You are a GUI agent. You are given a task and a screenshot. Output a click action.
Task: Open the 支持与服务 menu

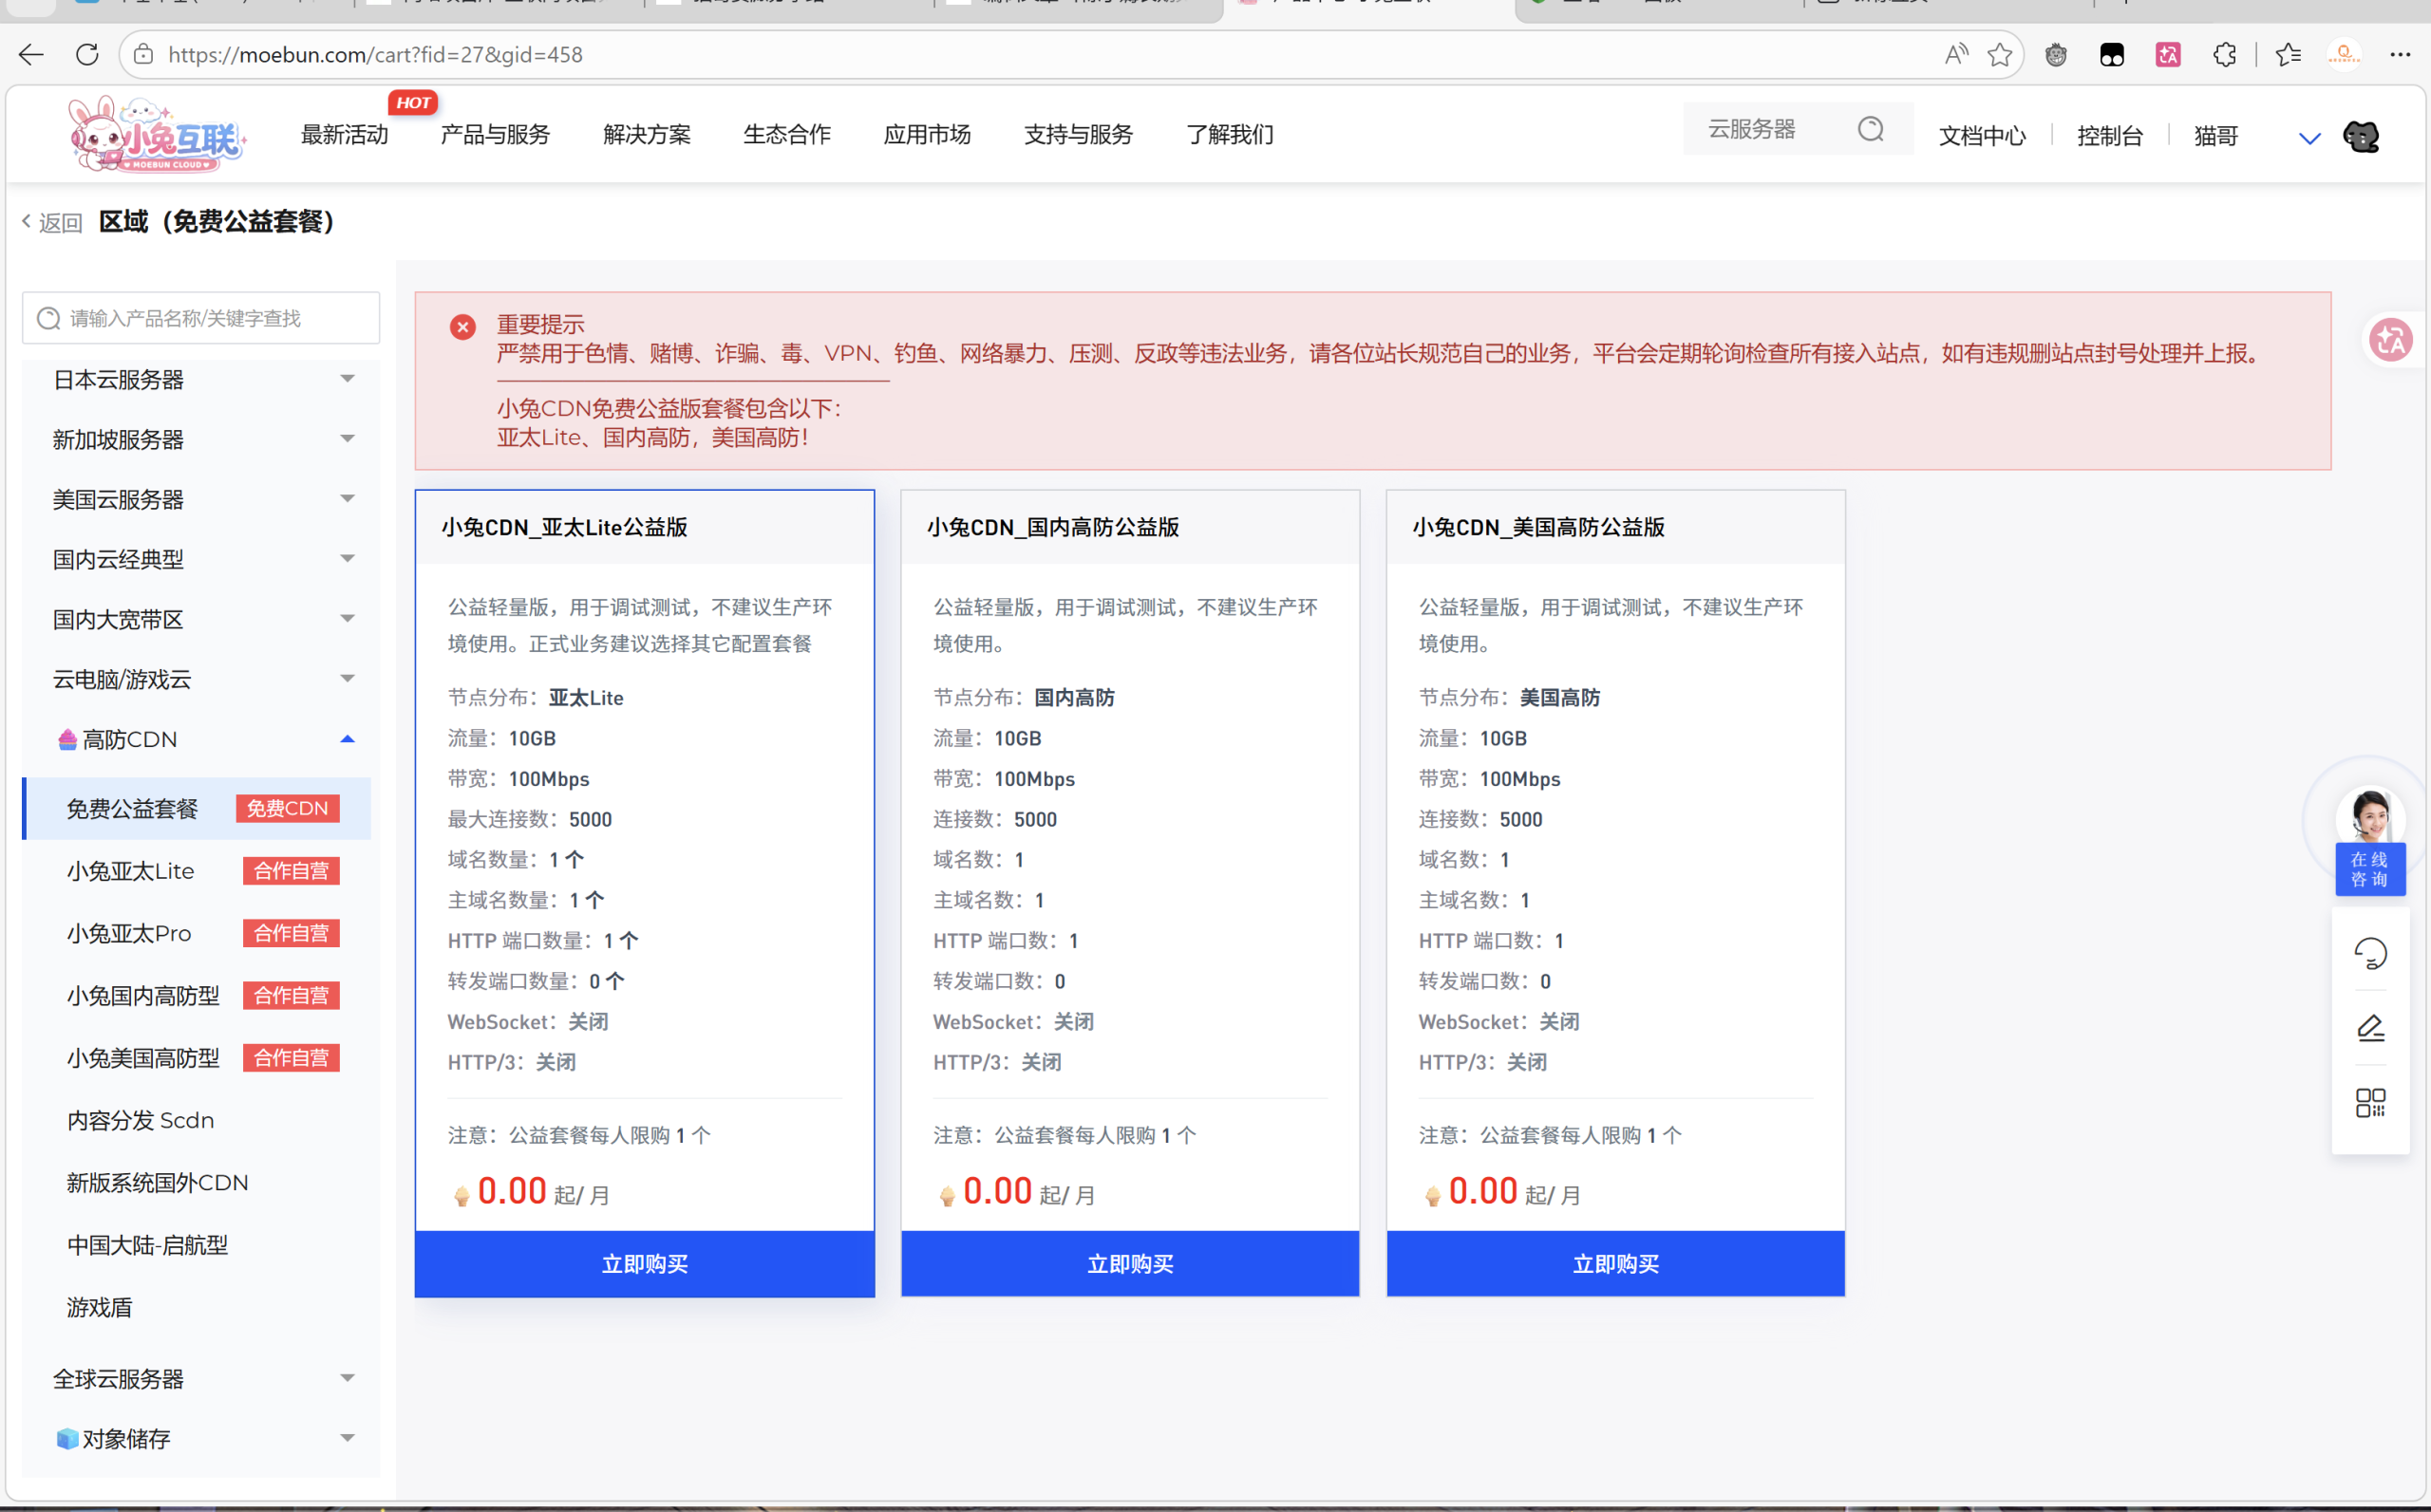tap(1078, 134)
